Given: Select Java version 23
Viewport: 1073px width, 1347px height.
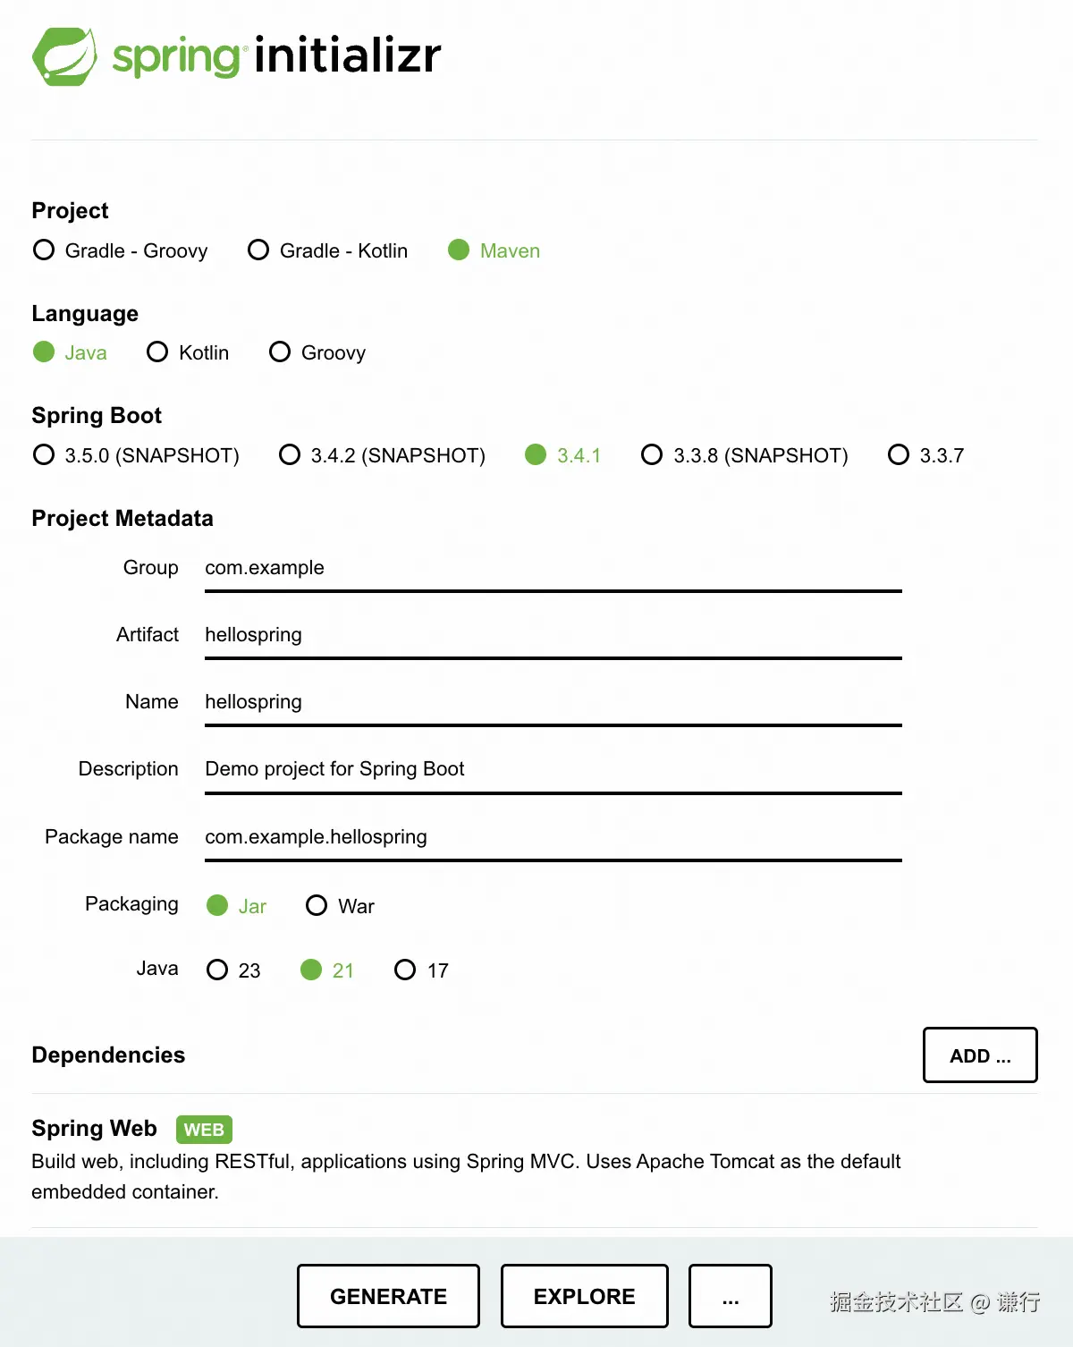Looking at the screenshot, I should [x=217, y=970].
